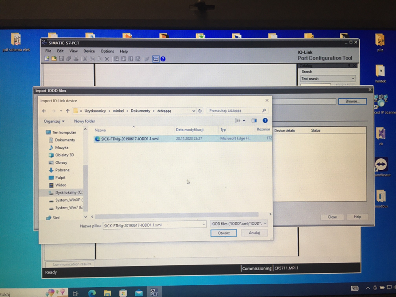Click the Cut scissors toolbar icon
Viewport: 396px width, 297px height.
tap(85, 59)
